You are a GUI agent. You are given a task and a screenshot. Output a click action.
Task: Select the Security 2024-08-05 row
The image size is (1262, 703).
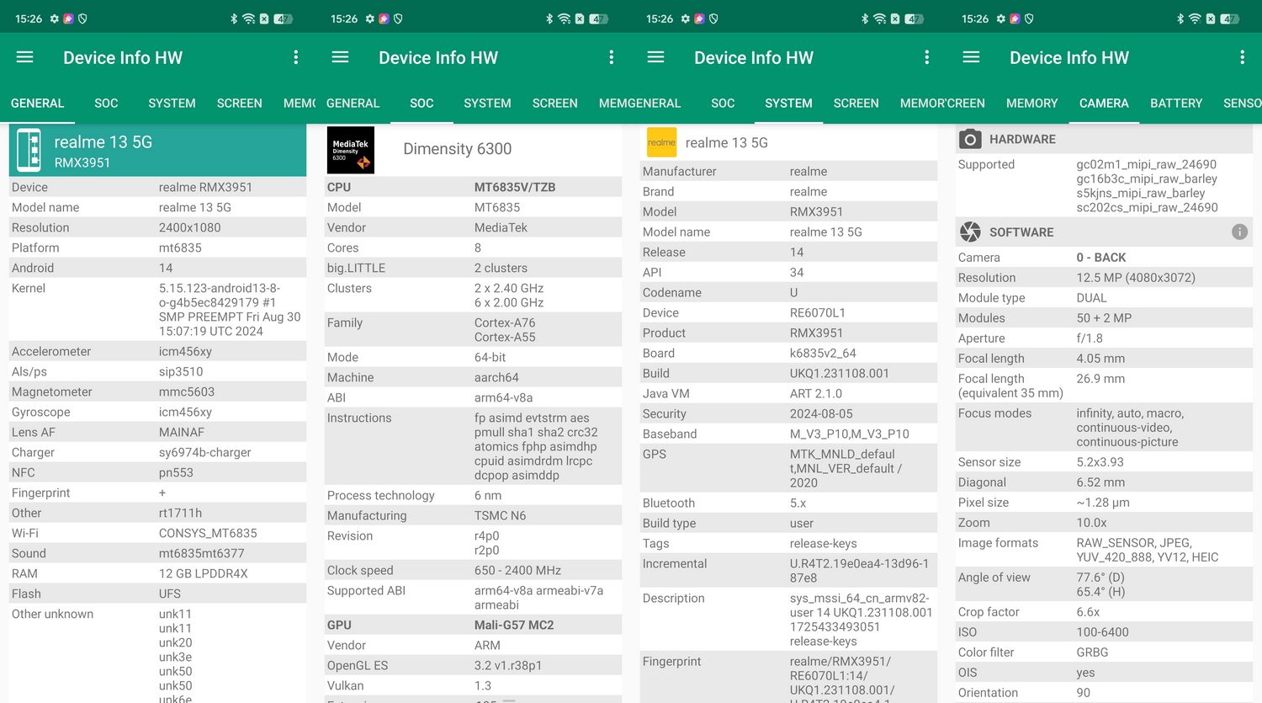click(788, 413)
